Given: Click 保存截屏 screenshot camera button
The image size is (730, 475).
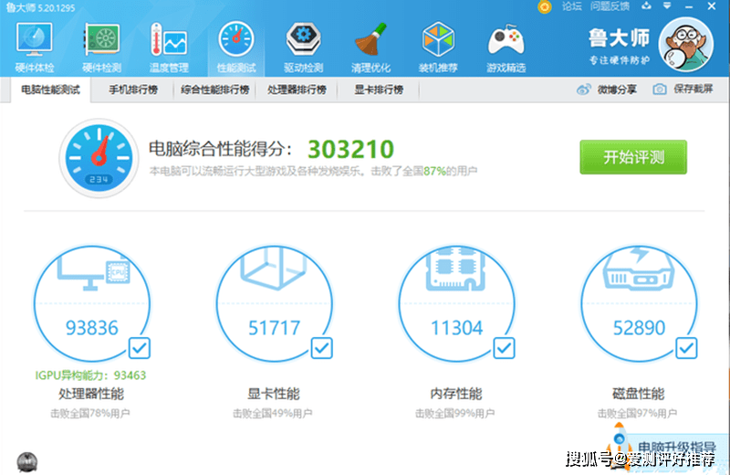Looking at the screenshot, I should [x=683, y=89].
